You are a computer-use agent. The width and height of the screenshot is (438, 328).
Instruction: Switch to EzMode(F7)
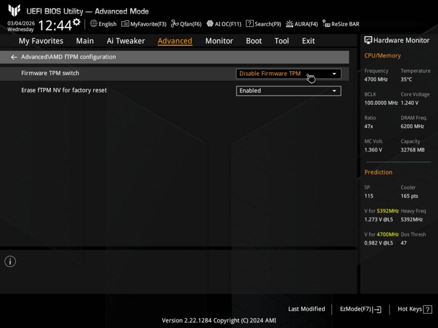pyautogui.click(x=360, y=309)
